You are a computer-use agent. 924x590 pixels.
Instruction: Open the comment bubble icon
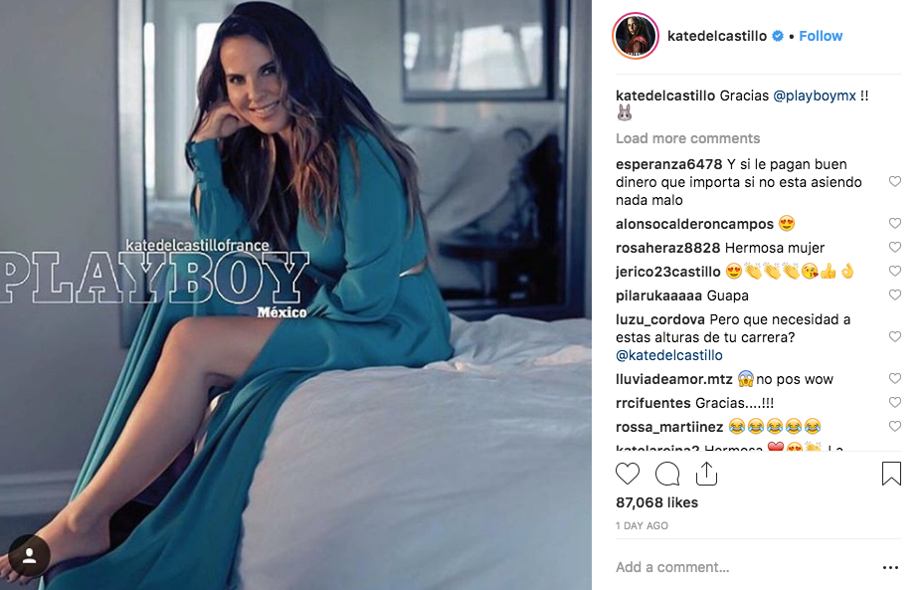point(667,474)
